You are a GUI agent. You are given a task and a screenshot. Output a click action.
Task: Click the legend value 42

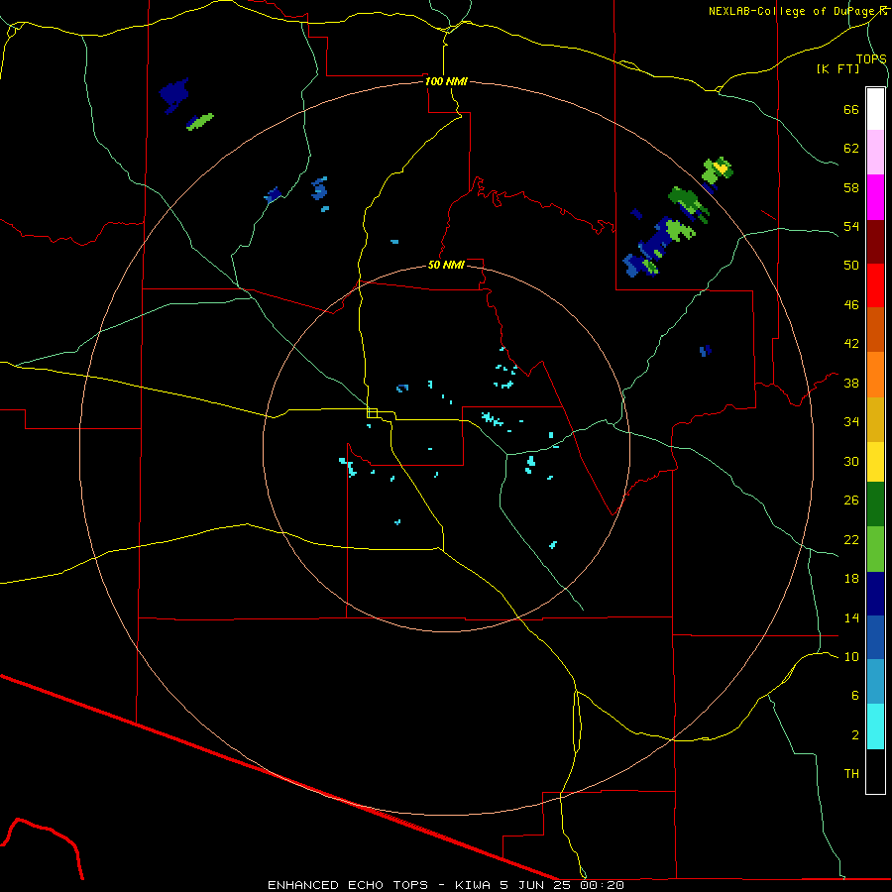tap(851, 344)
